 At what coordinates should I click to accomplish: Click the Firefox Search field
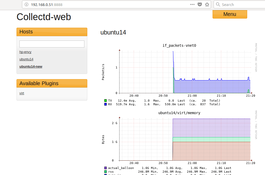click(240, 4)
